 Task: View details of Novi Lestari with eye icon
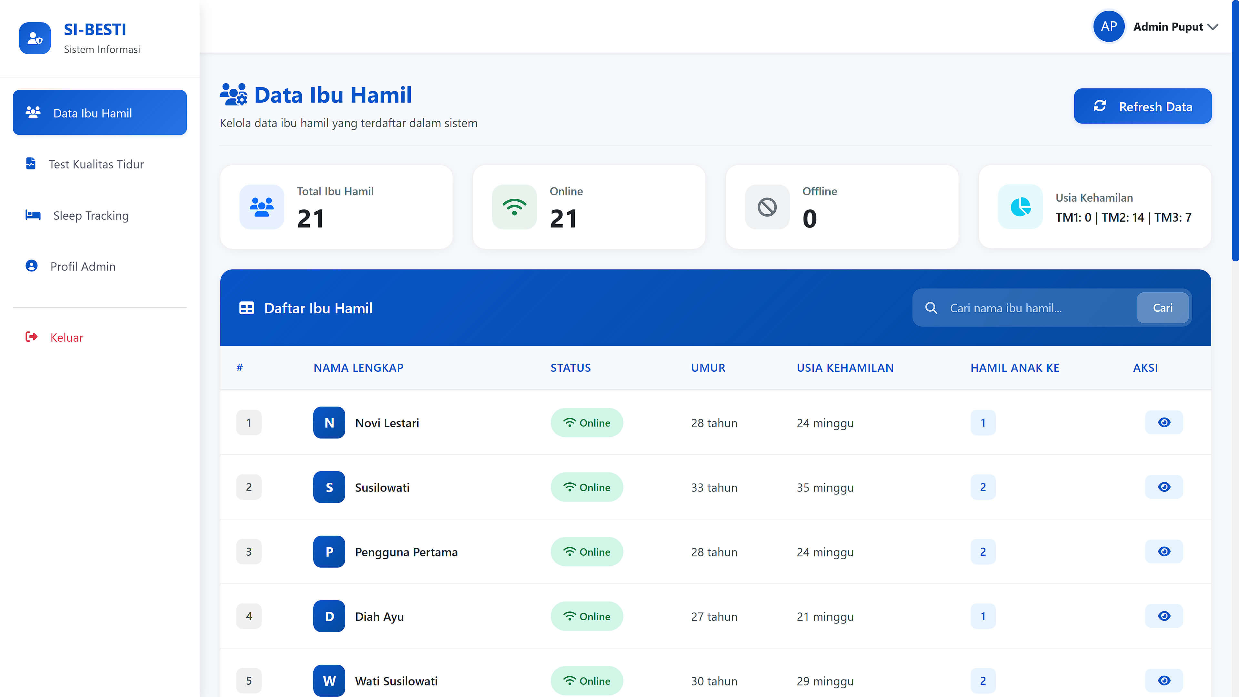point(1164,422)
